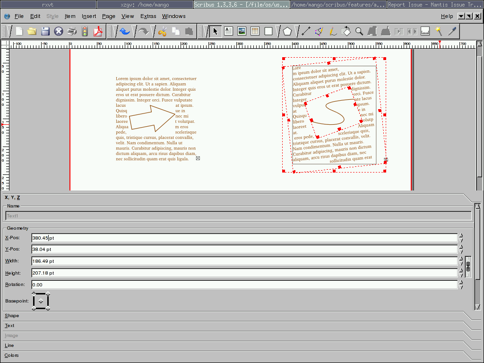Image resolution: width=484 pixels, height=363 pixels.
Task: Select the Insert Text Frame tool
Action: pos(228,31)
